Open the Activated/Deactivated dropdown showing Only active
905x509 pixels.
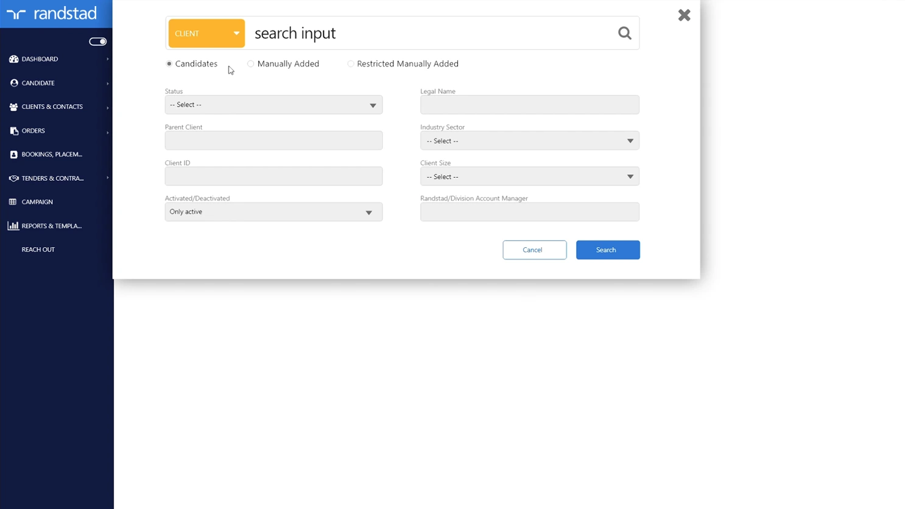[273, 212]
